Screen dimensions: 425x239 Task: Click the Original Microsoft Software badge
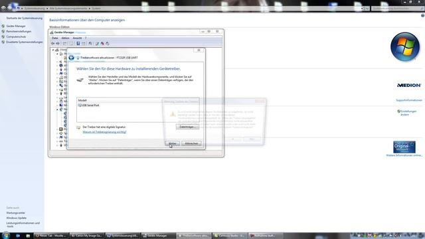[x=404, y=147]
